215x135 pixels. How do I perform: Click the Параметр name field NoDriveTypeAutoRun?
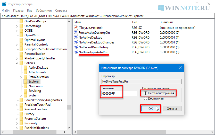click(142, 82)
